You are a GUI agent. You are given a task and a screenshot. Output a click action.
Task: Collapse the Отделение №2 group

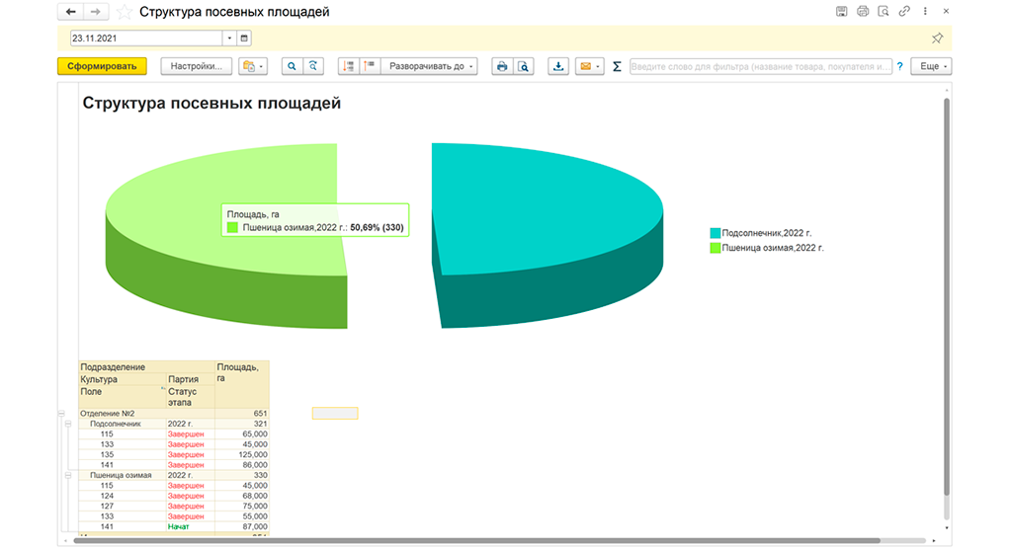pyautogui.click(x=62, y=414)
